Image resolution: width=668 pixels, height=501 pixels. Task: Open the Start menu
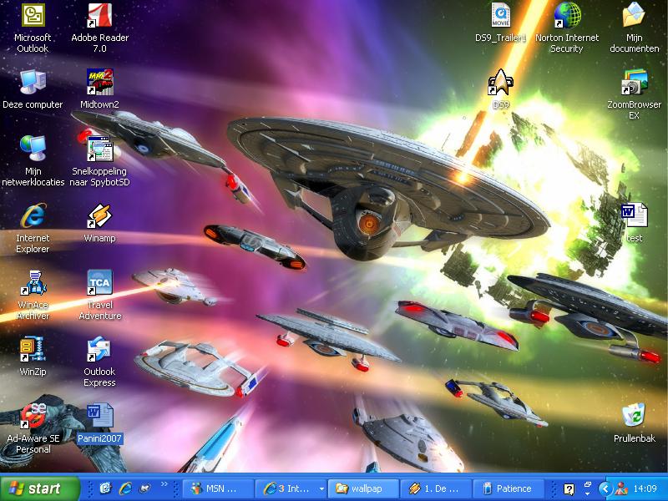point(40,488)
